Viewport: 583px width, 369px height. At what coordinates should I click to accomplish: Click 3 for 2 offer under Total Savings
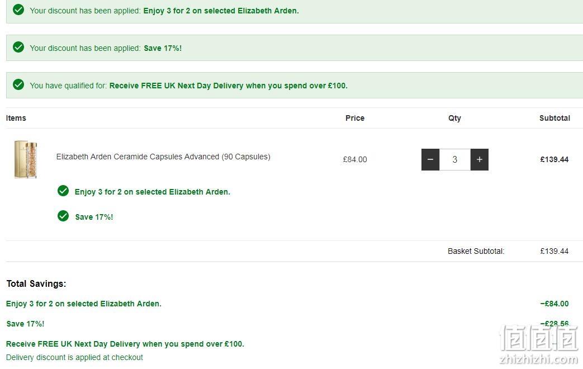[x=84, y=304]
